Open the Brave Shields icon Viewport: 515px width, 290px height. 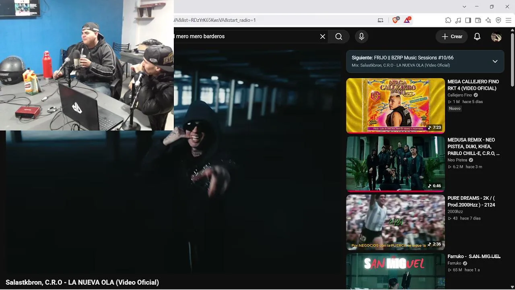click(x=396, y=20)
